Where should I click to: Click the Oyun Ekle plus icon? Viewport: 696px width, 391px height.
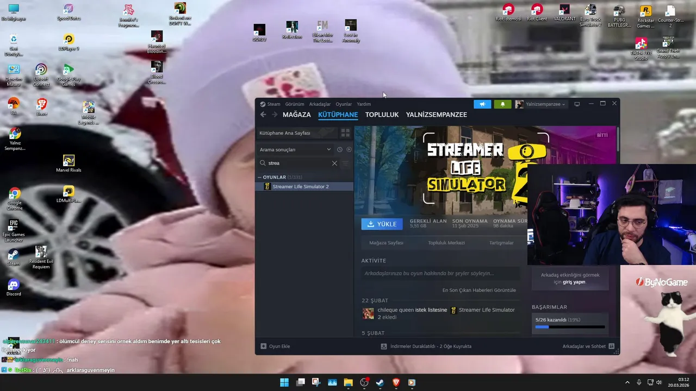pos(263,346)
